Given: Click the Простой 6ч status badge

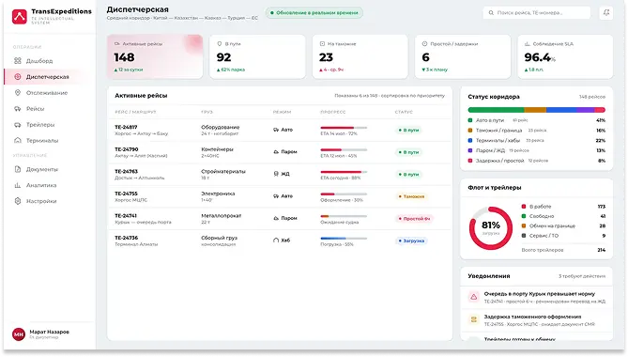Looking at the screenshot, I should [414, 219].
